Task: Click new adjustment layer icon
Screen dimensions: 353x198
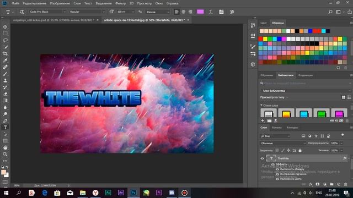Action: (325, 184)
